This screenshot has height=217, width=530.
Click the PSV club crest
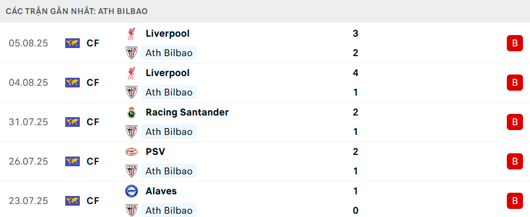coord(131,152)
